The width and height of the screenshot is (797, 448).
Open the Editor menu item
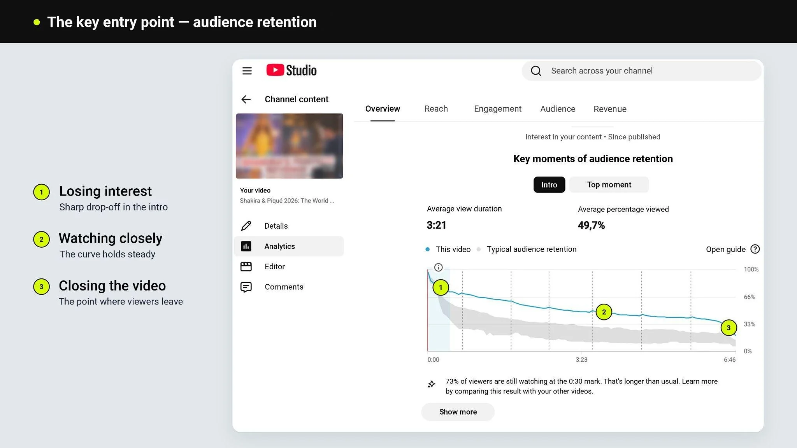pyautogui.click(x=289, y=266)
